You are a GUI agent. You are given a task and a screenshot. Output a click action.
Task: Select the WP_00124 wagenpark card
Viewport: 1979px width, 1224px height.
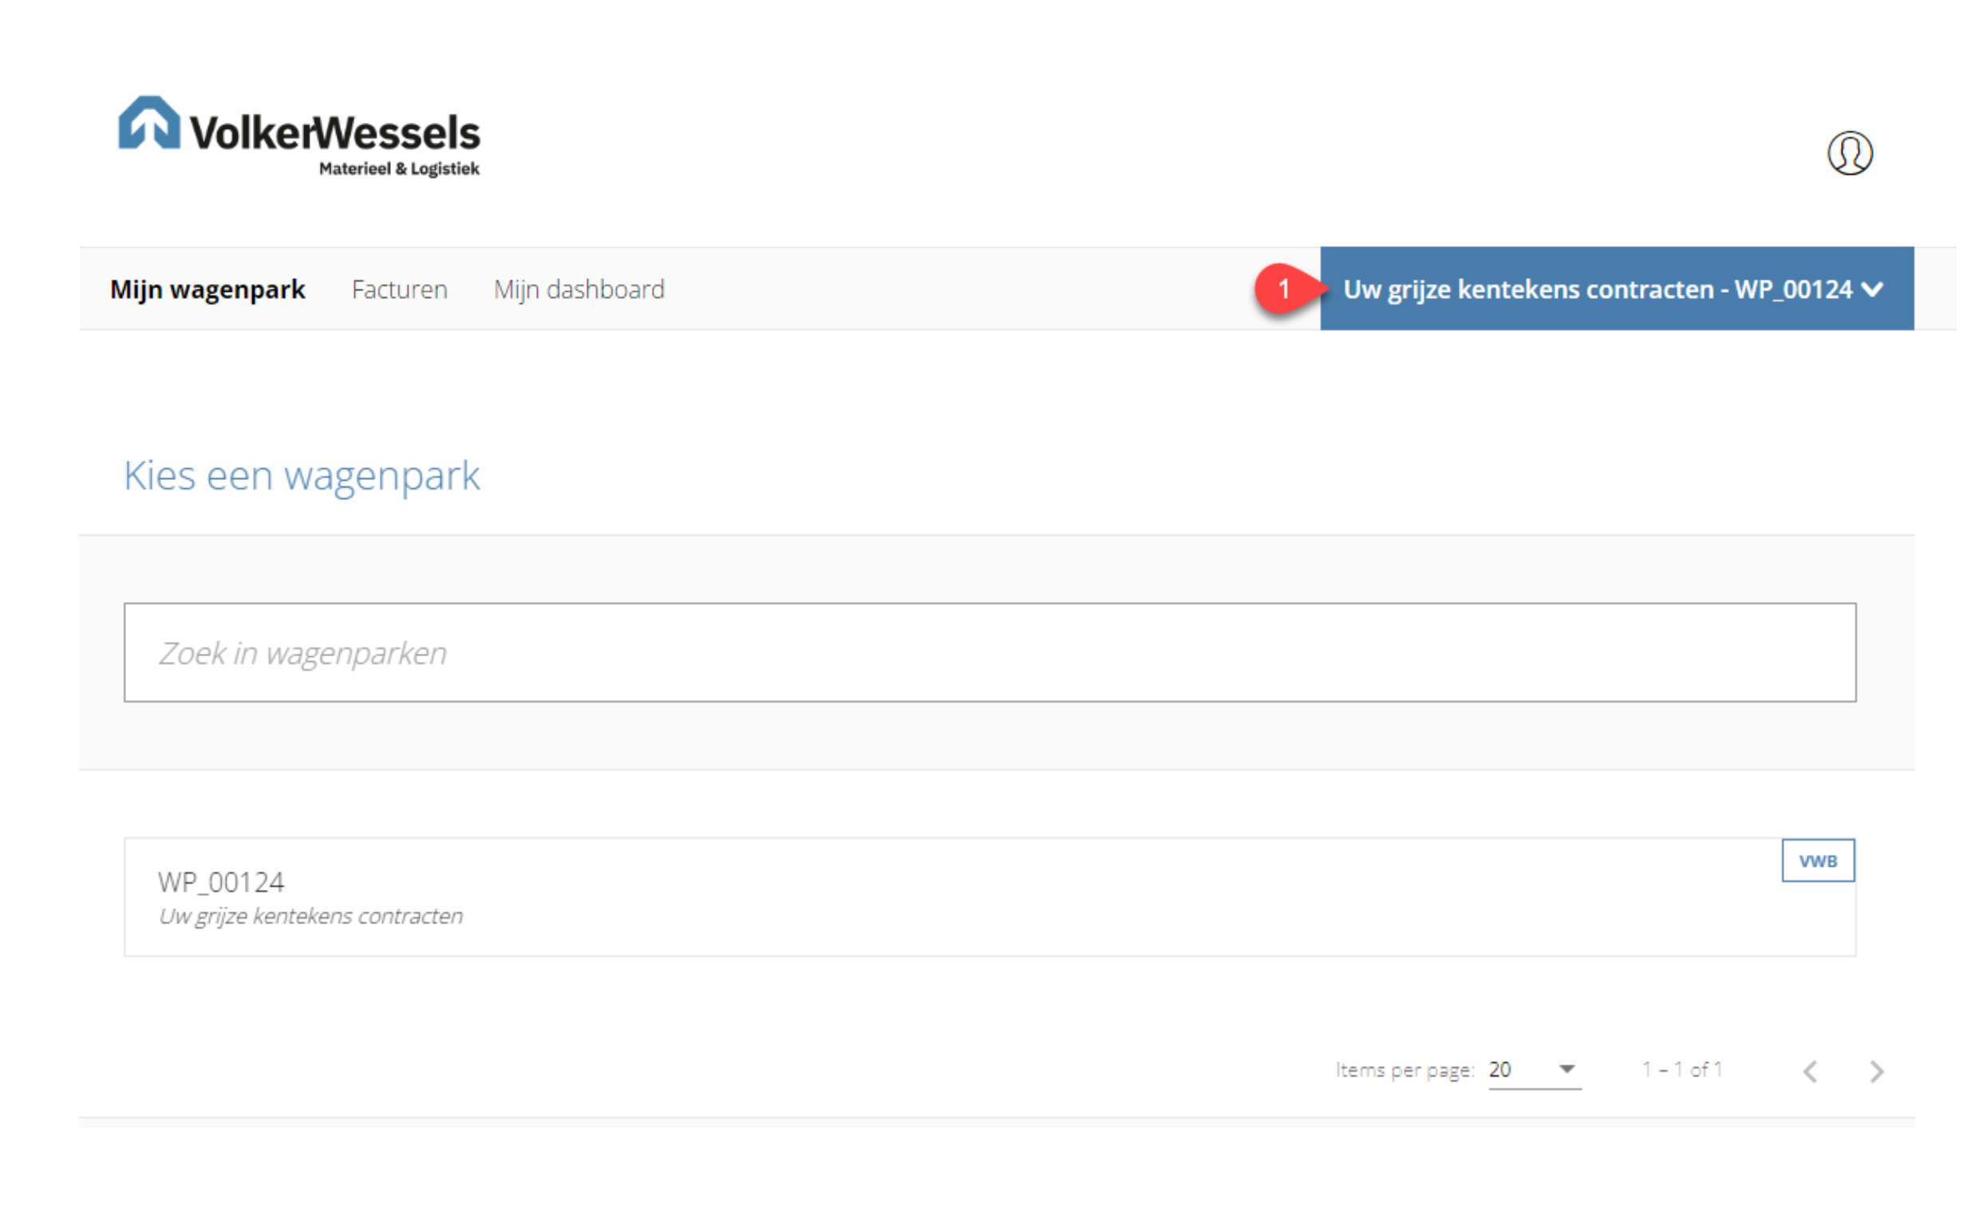[989, 896]
